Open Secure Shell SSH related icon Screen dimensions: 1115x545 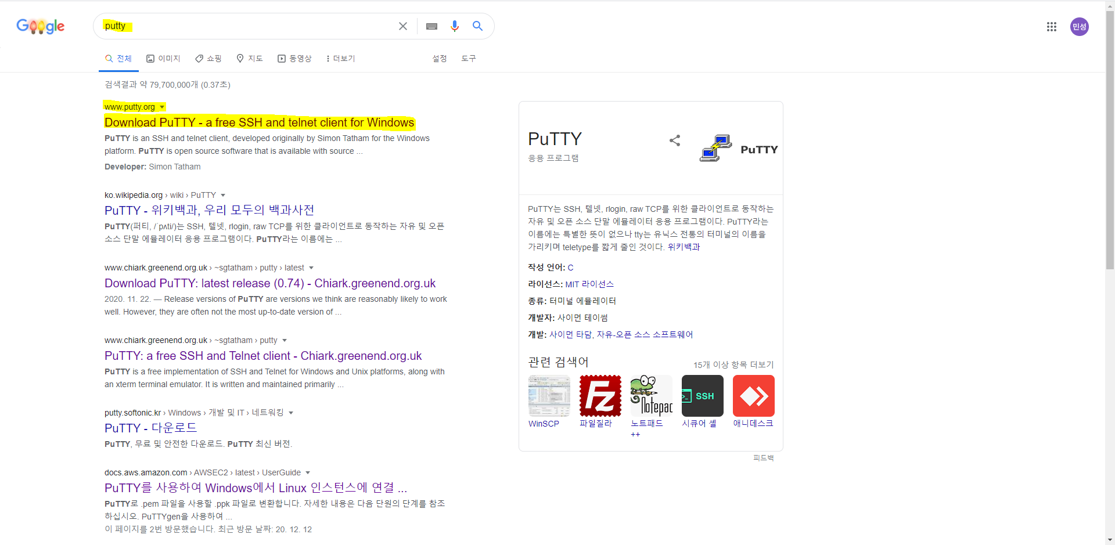[703, 396]
